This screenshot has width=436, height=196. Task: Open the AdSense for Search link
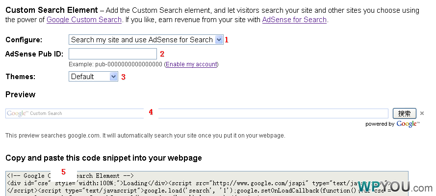coord(294,20)
